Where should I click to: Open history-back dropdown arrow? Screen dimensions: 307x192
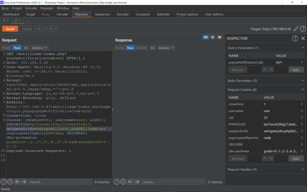coord(45,29)
